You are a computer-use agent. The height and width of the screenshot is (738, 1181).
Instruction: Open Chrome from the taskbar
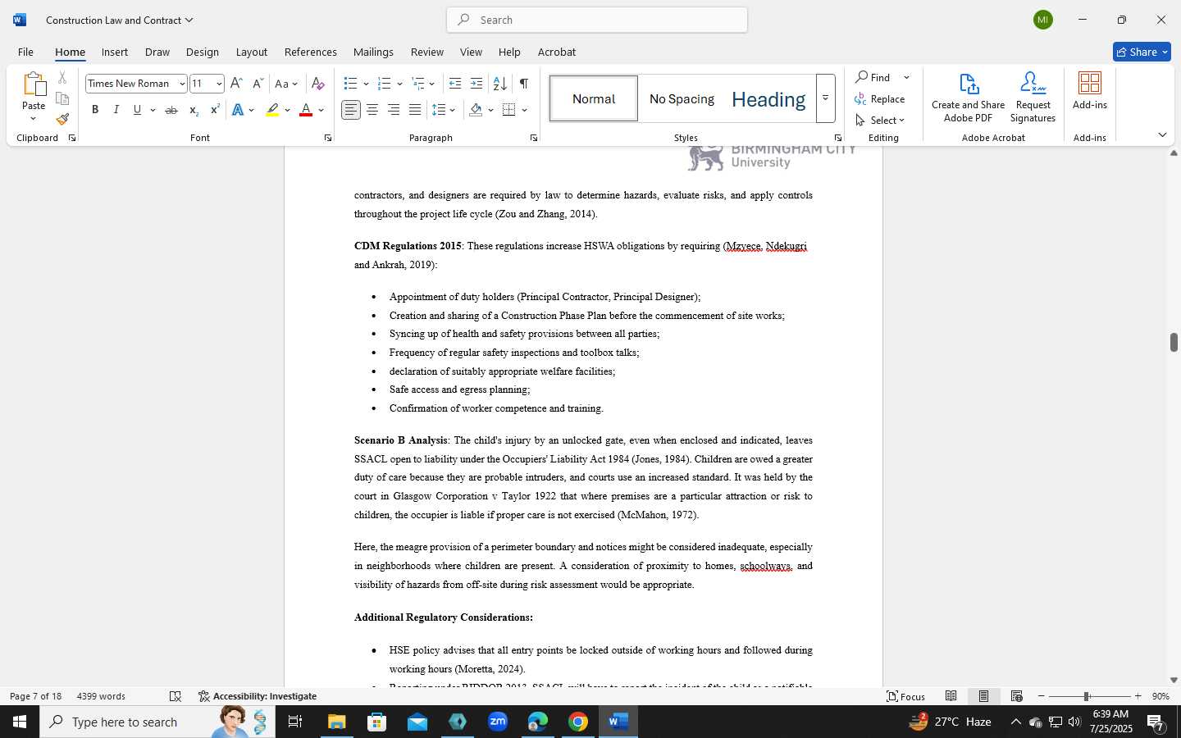coord(578,722)
